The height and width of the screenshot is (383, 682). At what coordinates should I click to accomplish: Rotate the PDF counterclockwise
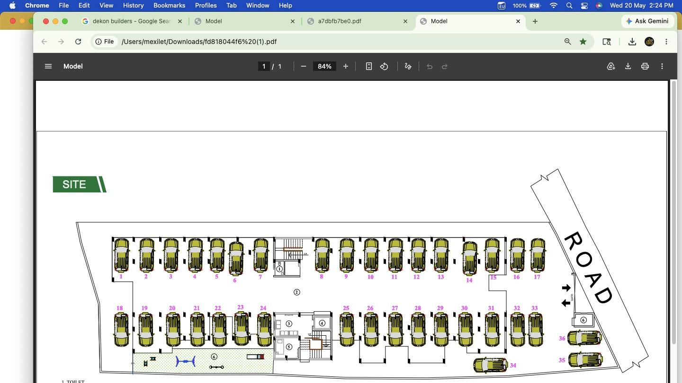point(384,66)
